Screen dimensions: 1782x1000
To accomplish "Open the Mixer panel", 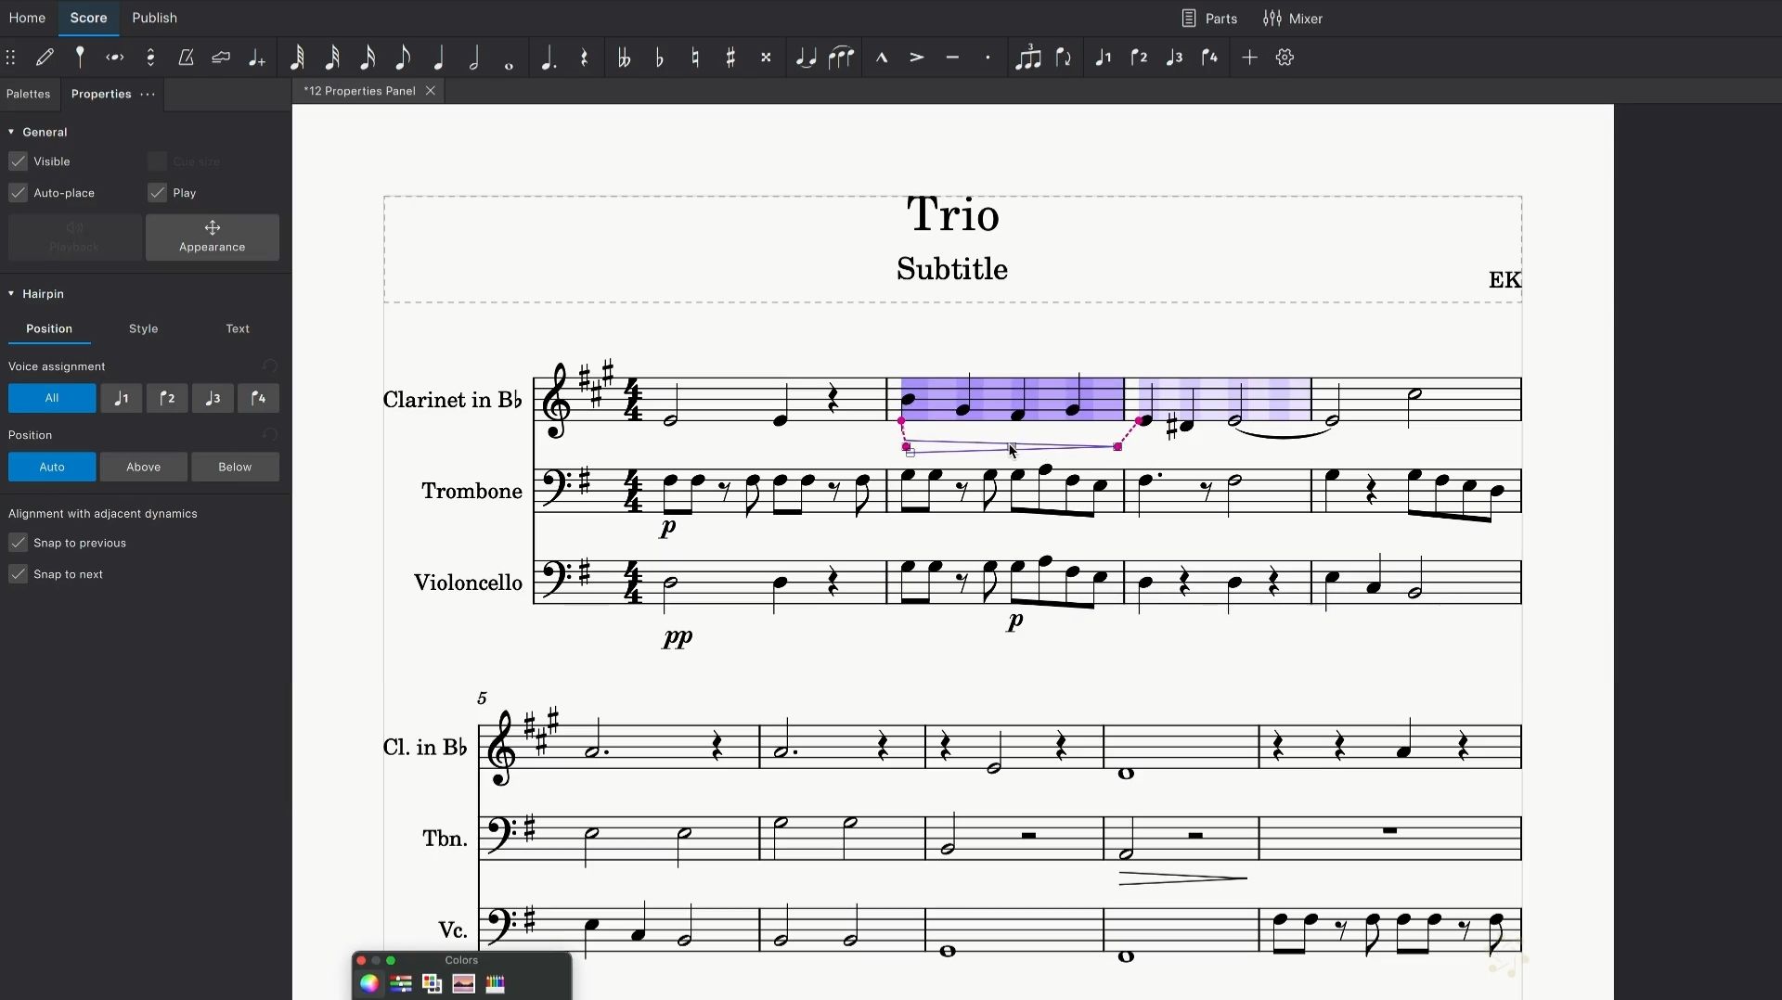I will 1293,19.
